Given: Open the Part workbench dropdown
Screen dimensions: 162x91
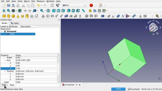Looking at the screenshot, I should (74, 5).
